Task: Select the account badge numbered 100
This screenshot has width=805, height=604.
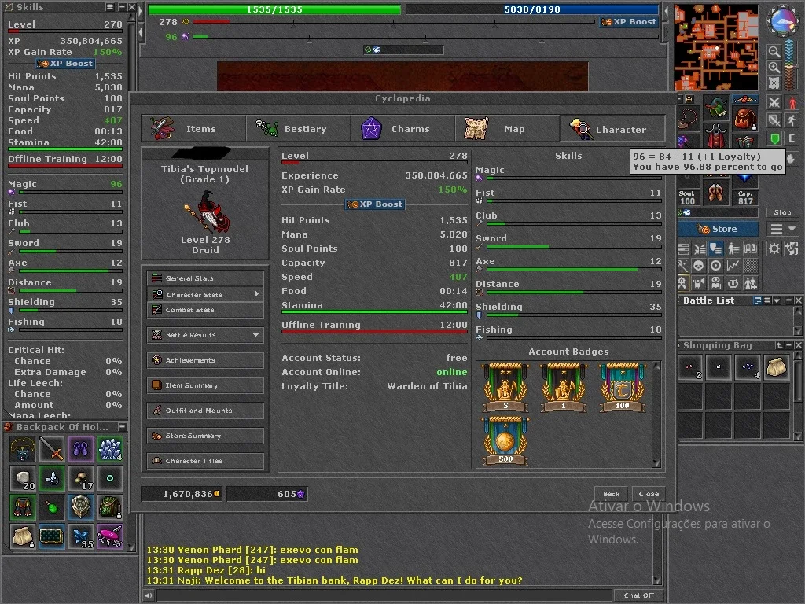Action: pyautogui.click(x=623, y=387)
